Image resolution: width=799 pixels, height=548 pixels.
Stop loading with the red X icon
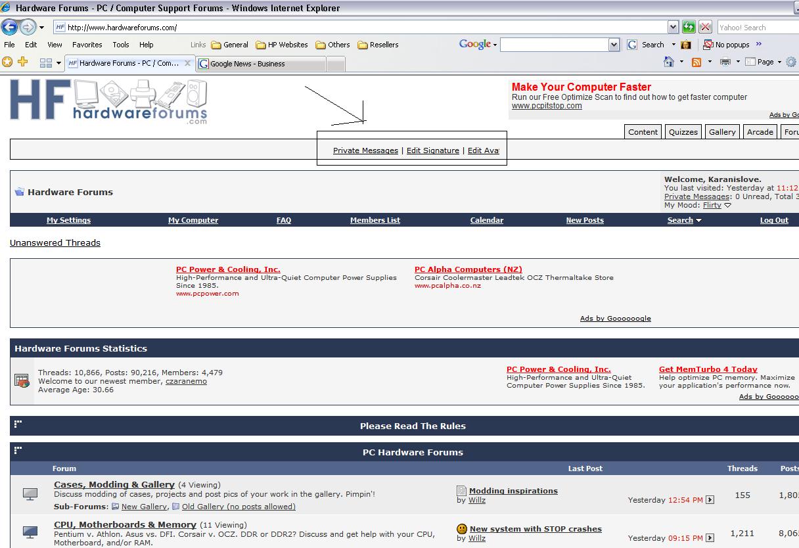click(x=705, y=27)
